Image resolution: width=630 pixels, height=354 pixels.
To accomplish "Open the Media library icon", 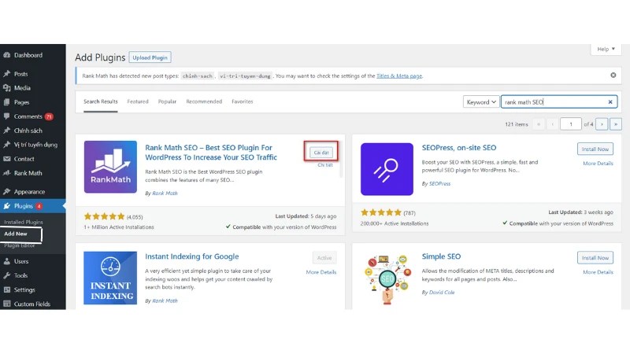I will [7, 88].
